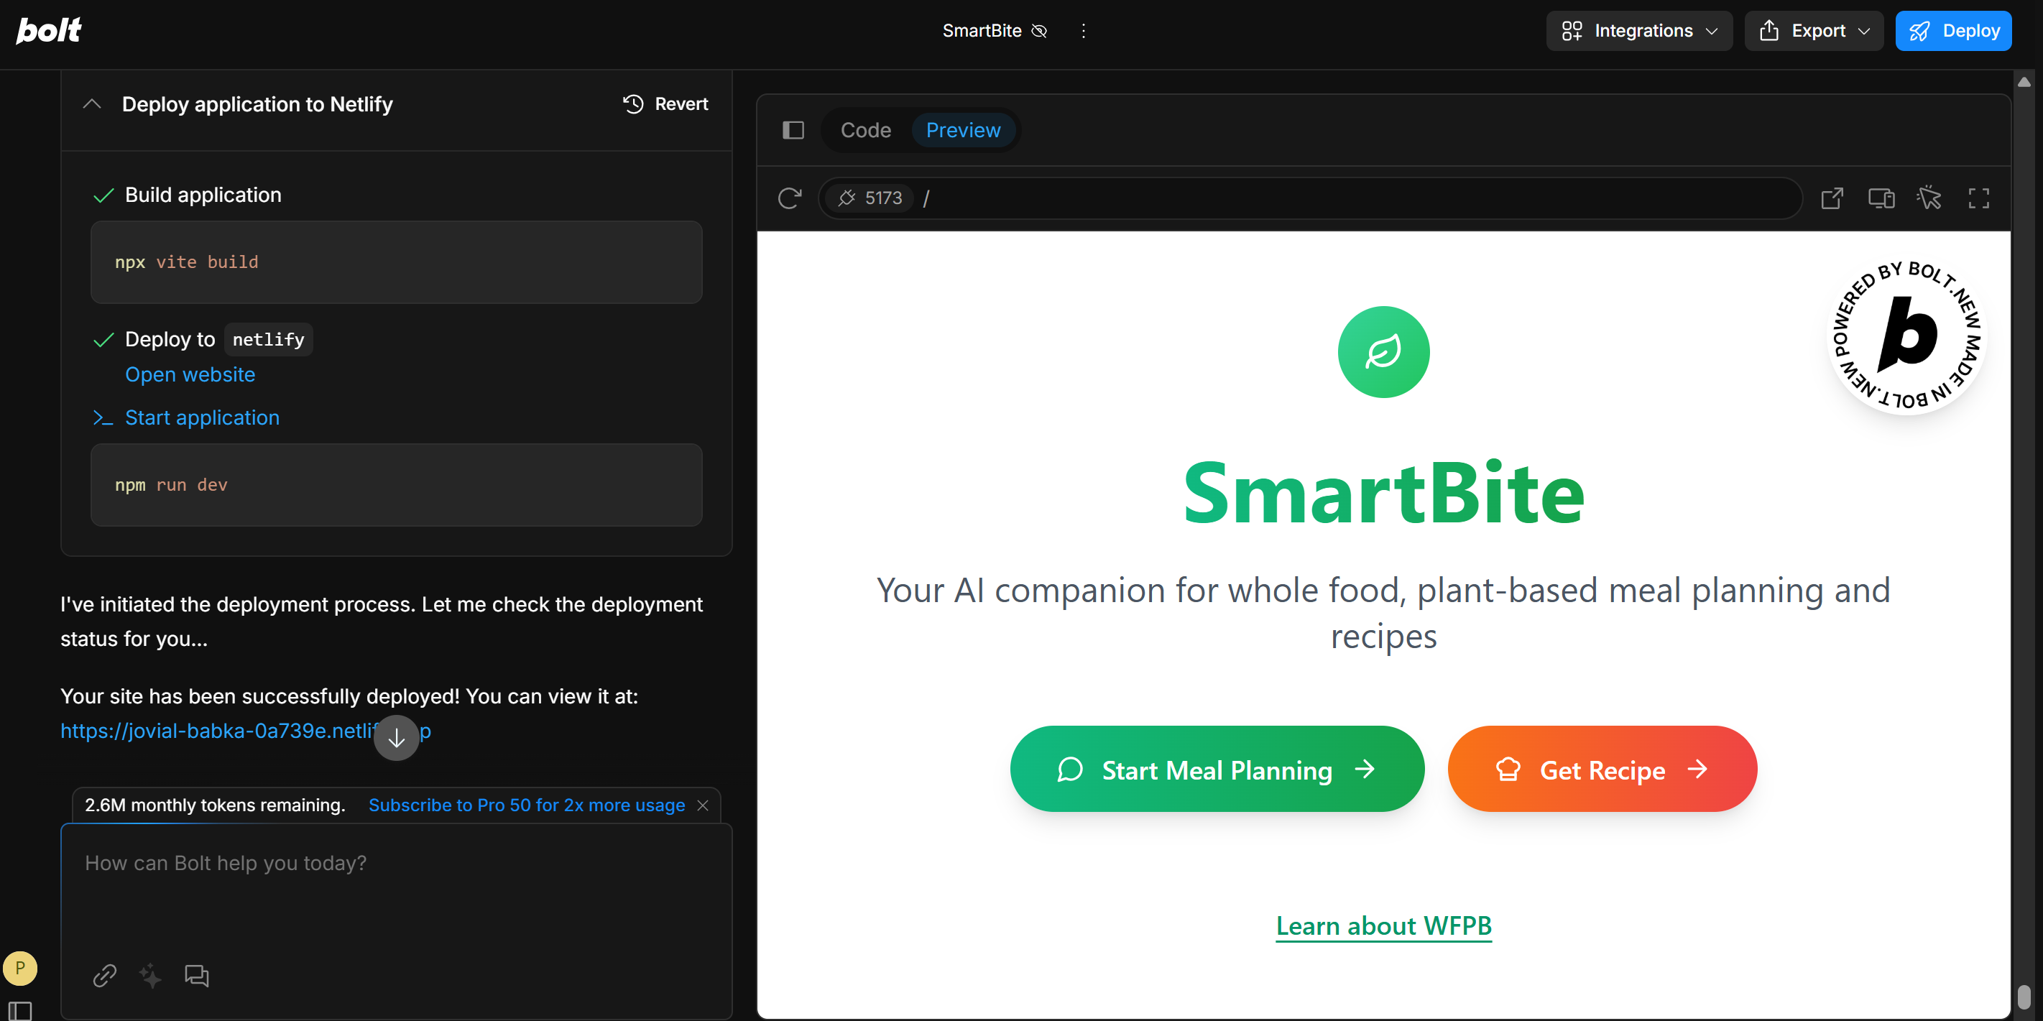The image size is (2043, 1021).
Task: Click the blue Deploy button
Action: point(1952,31)
